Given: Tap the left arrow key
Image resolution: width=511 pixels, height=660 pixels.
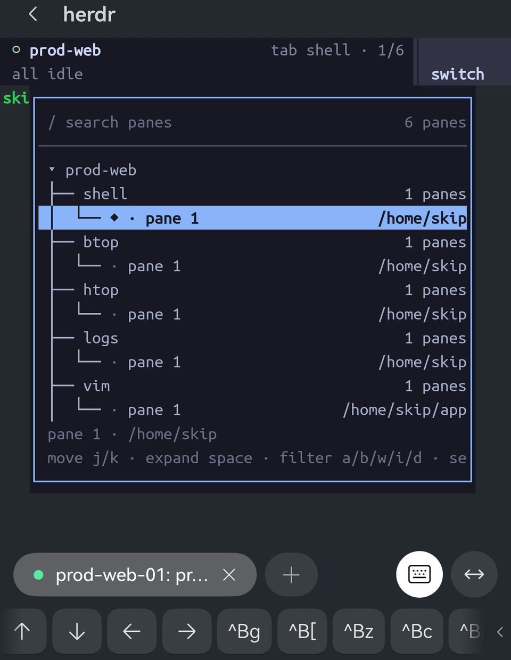Looking at the screenshot, I should pyautogui.click(x=131, y=631).
